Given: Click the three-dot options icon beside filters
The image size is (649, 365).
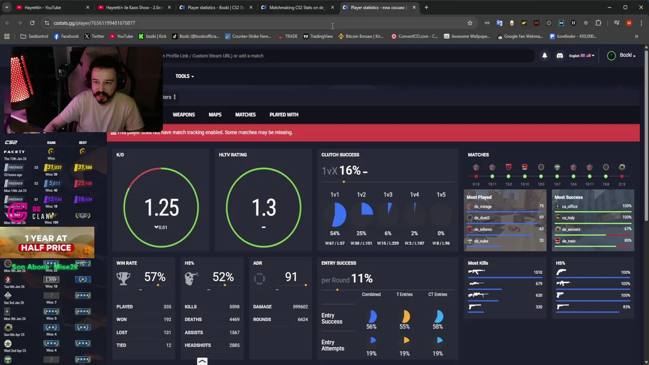Looking at the screenshot, I should pos(174,97).
